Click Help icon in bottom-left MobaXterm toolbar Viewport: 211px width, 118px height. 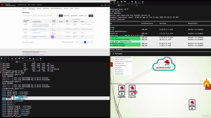[x=41, y=59]
